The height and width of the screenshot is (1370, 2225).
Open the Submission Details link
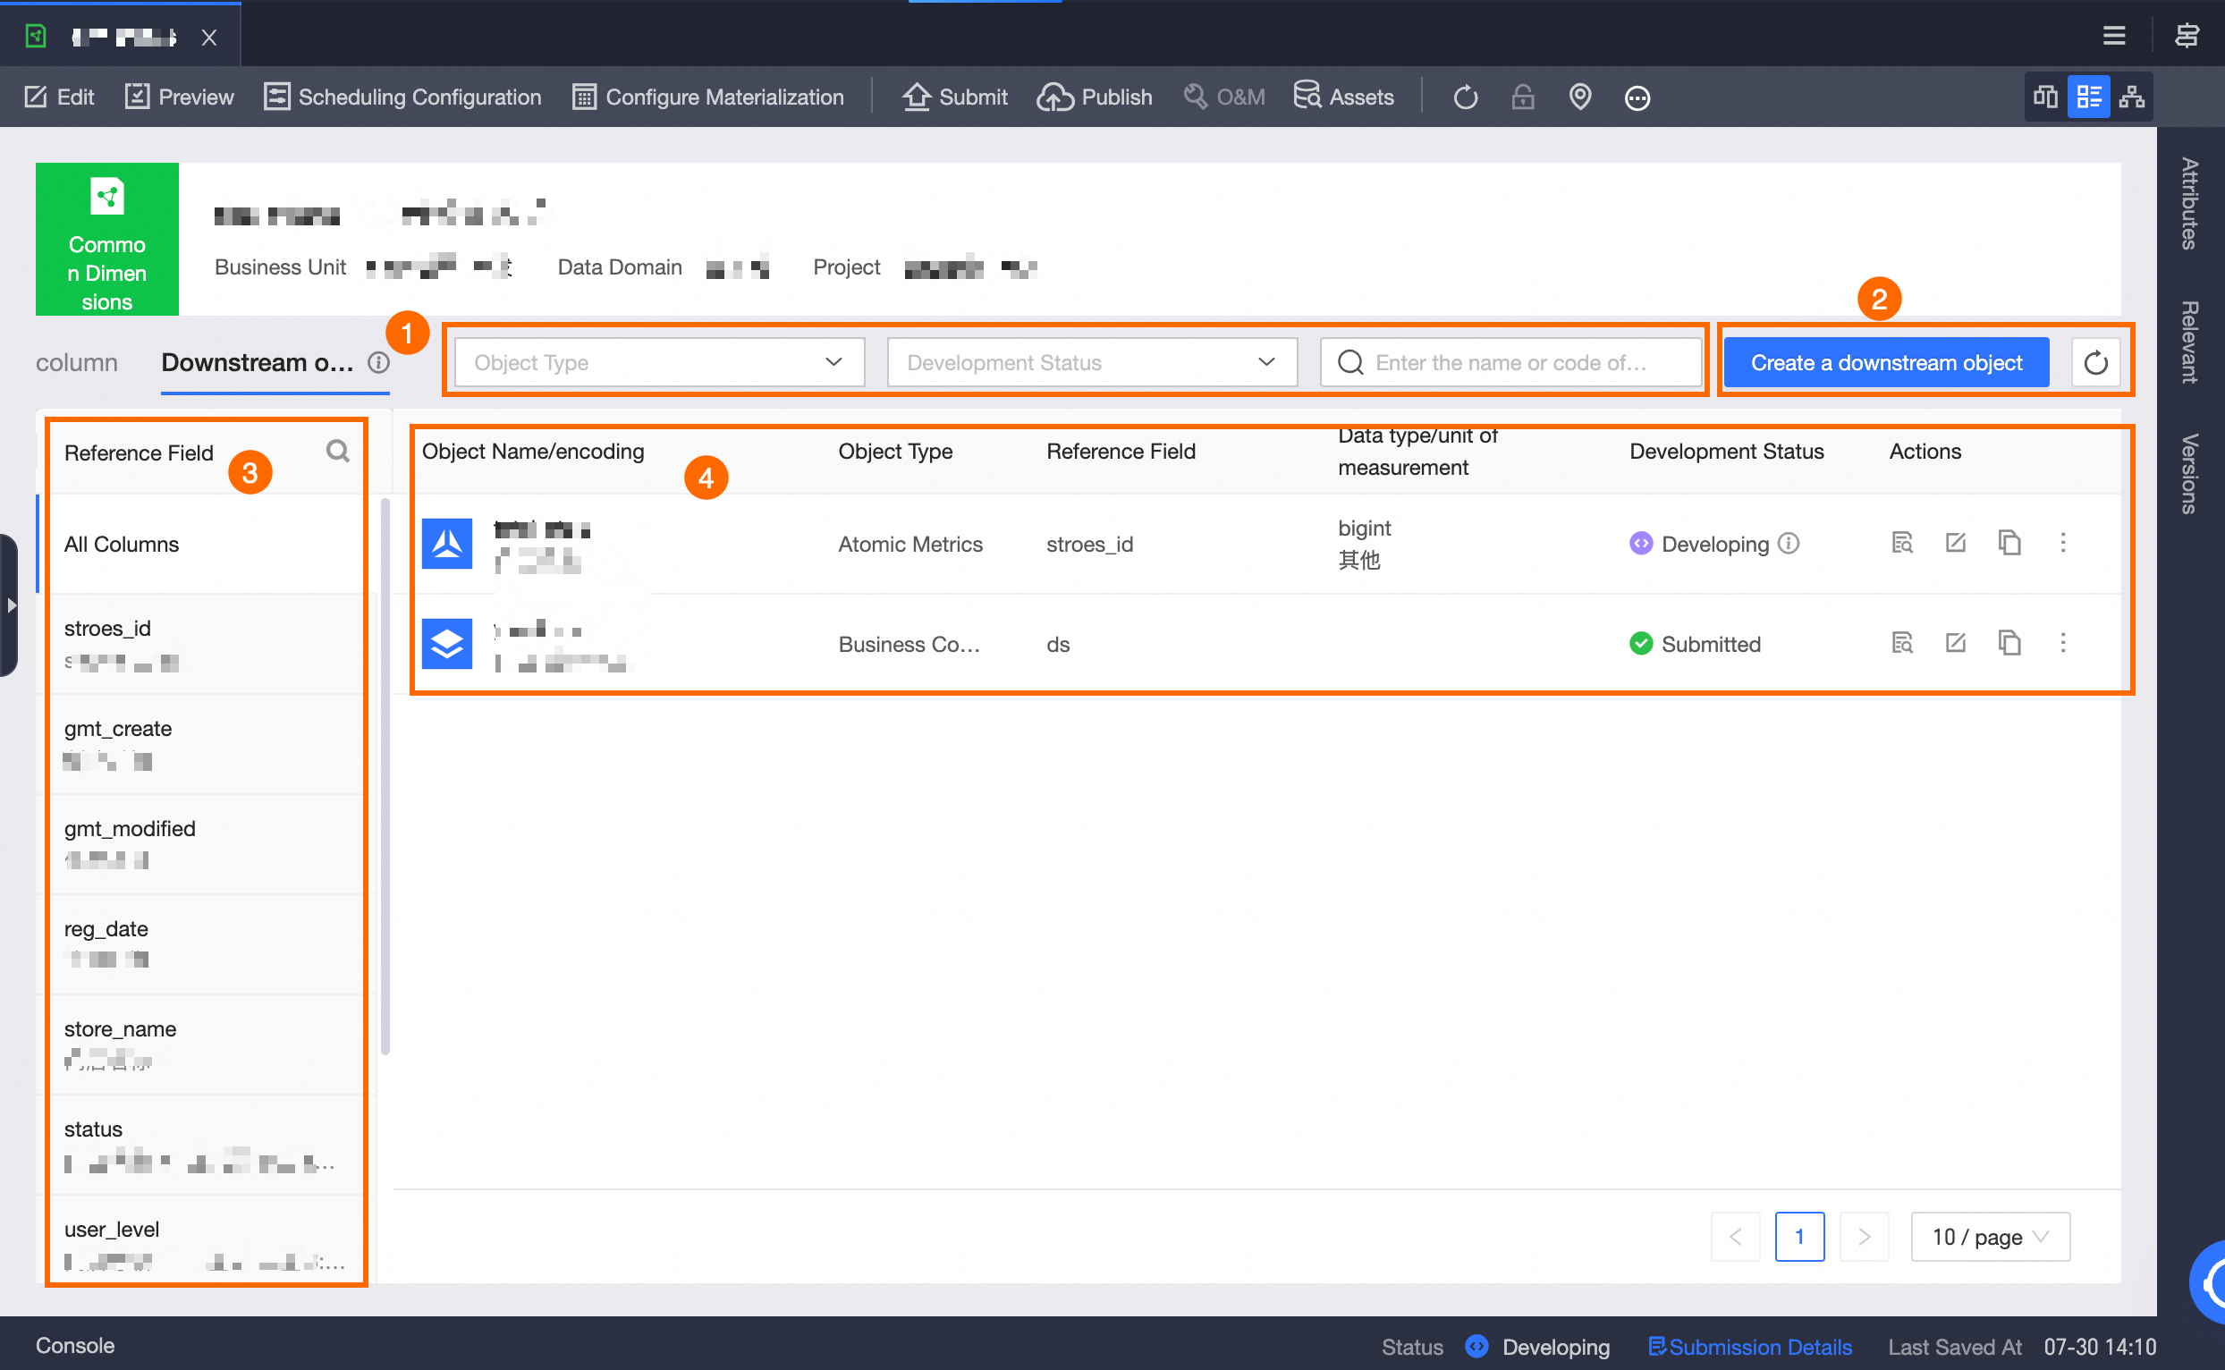point(1750,1347)
